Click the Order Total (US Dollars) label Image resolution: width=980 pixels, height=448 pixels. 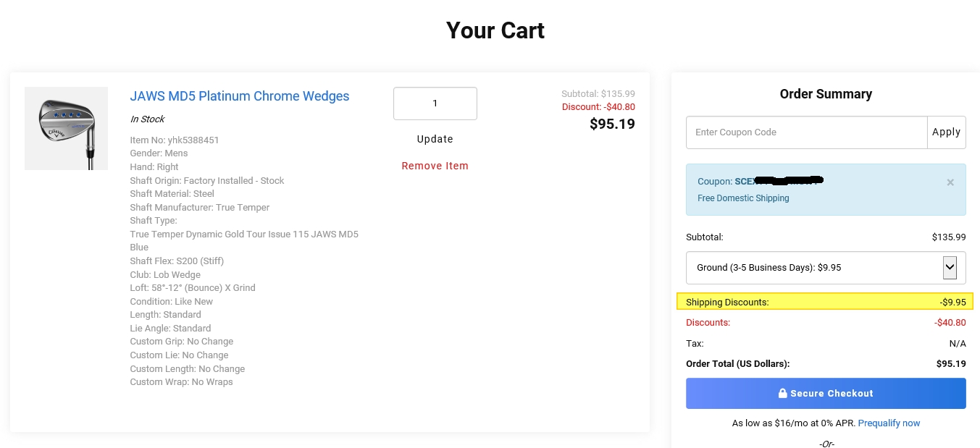click(737, 364)
